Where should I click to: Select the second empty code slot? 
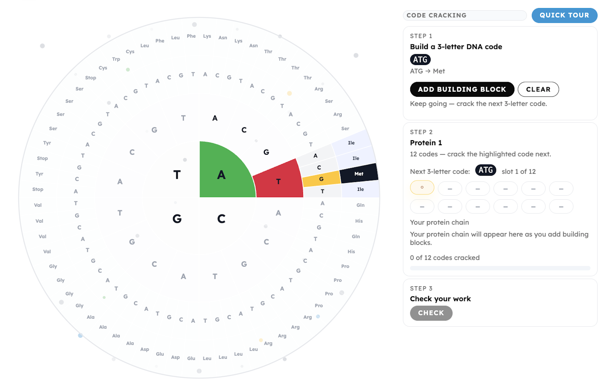pos(450,188)
